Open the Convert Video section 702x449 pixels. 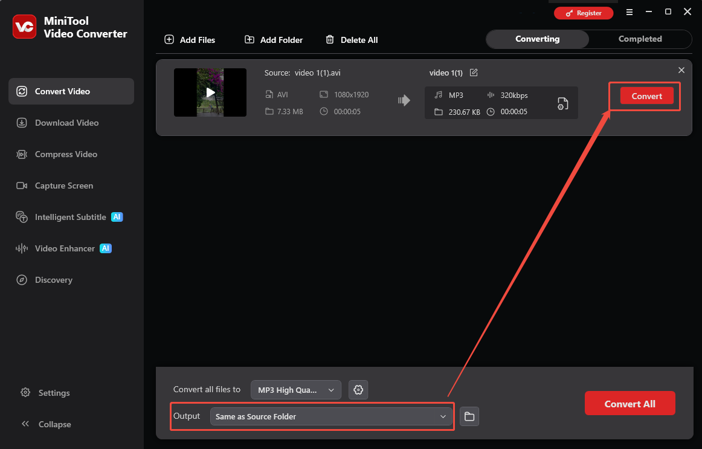[71, 91]
